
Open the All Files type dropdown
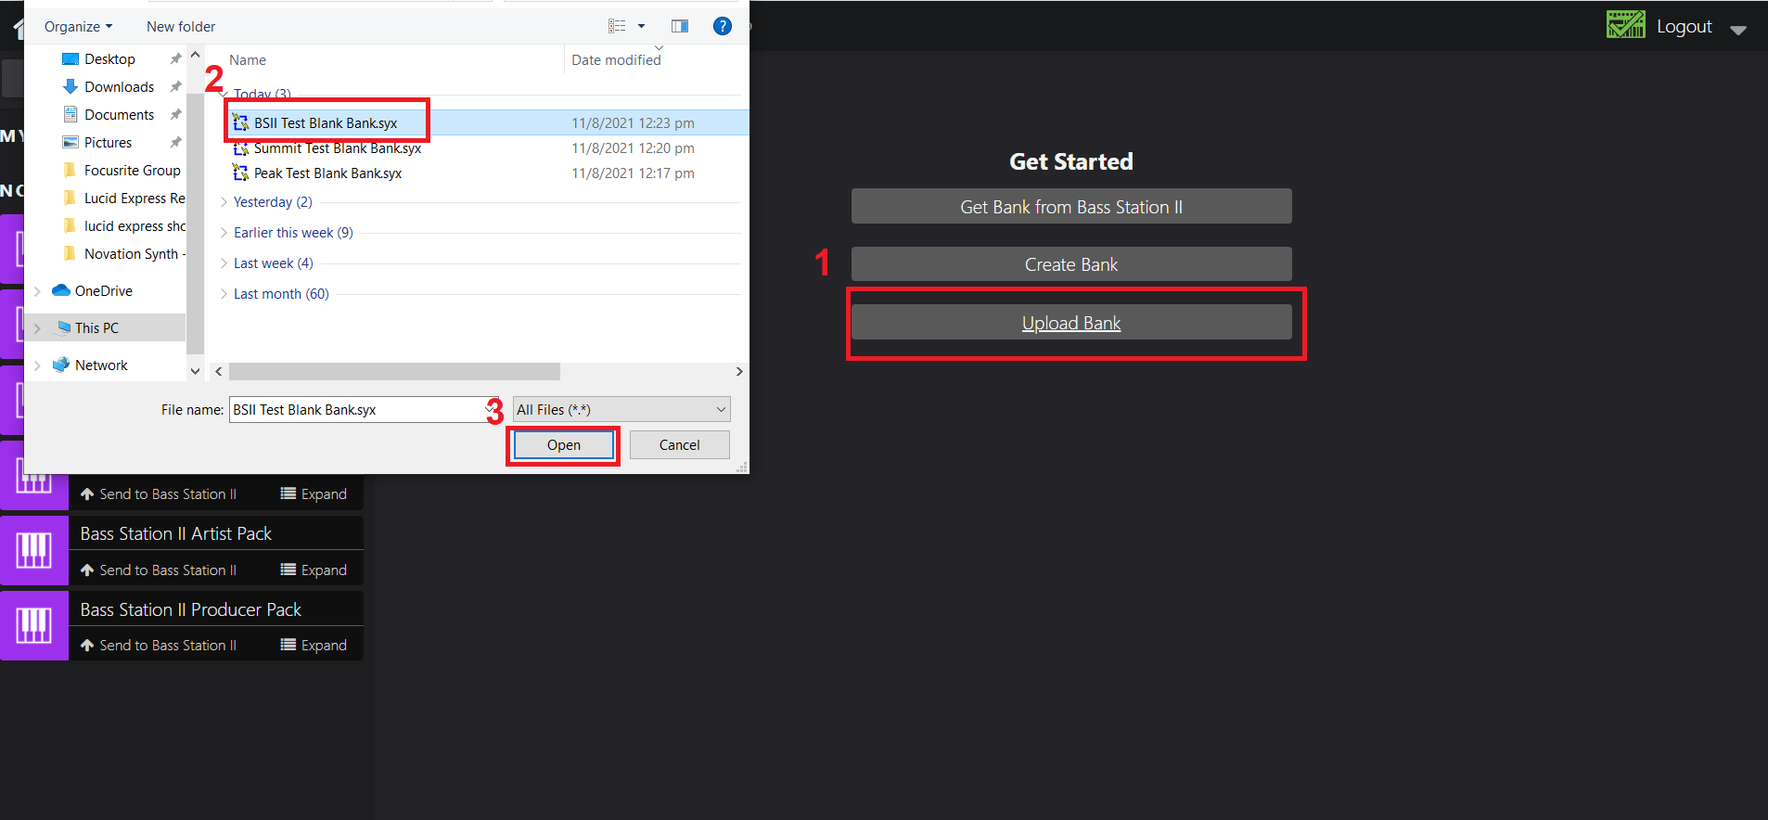point(621,409)
